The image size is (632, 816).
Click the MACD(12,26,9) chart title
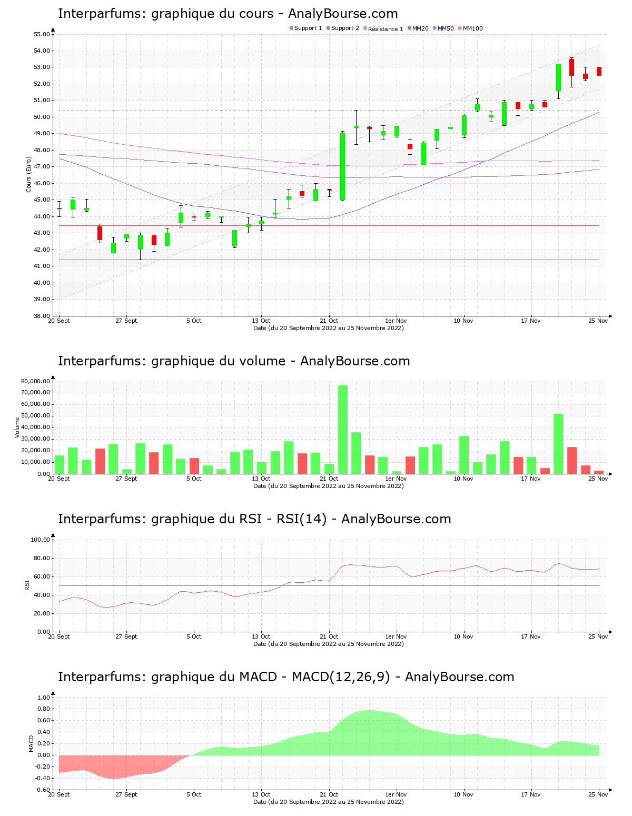tap(286, 677)
